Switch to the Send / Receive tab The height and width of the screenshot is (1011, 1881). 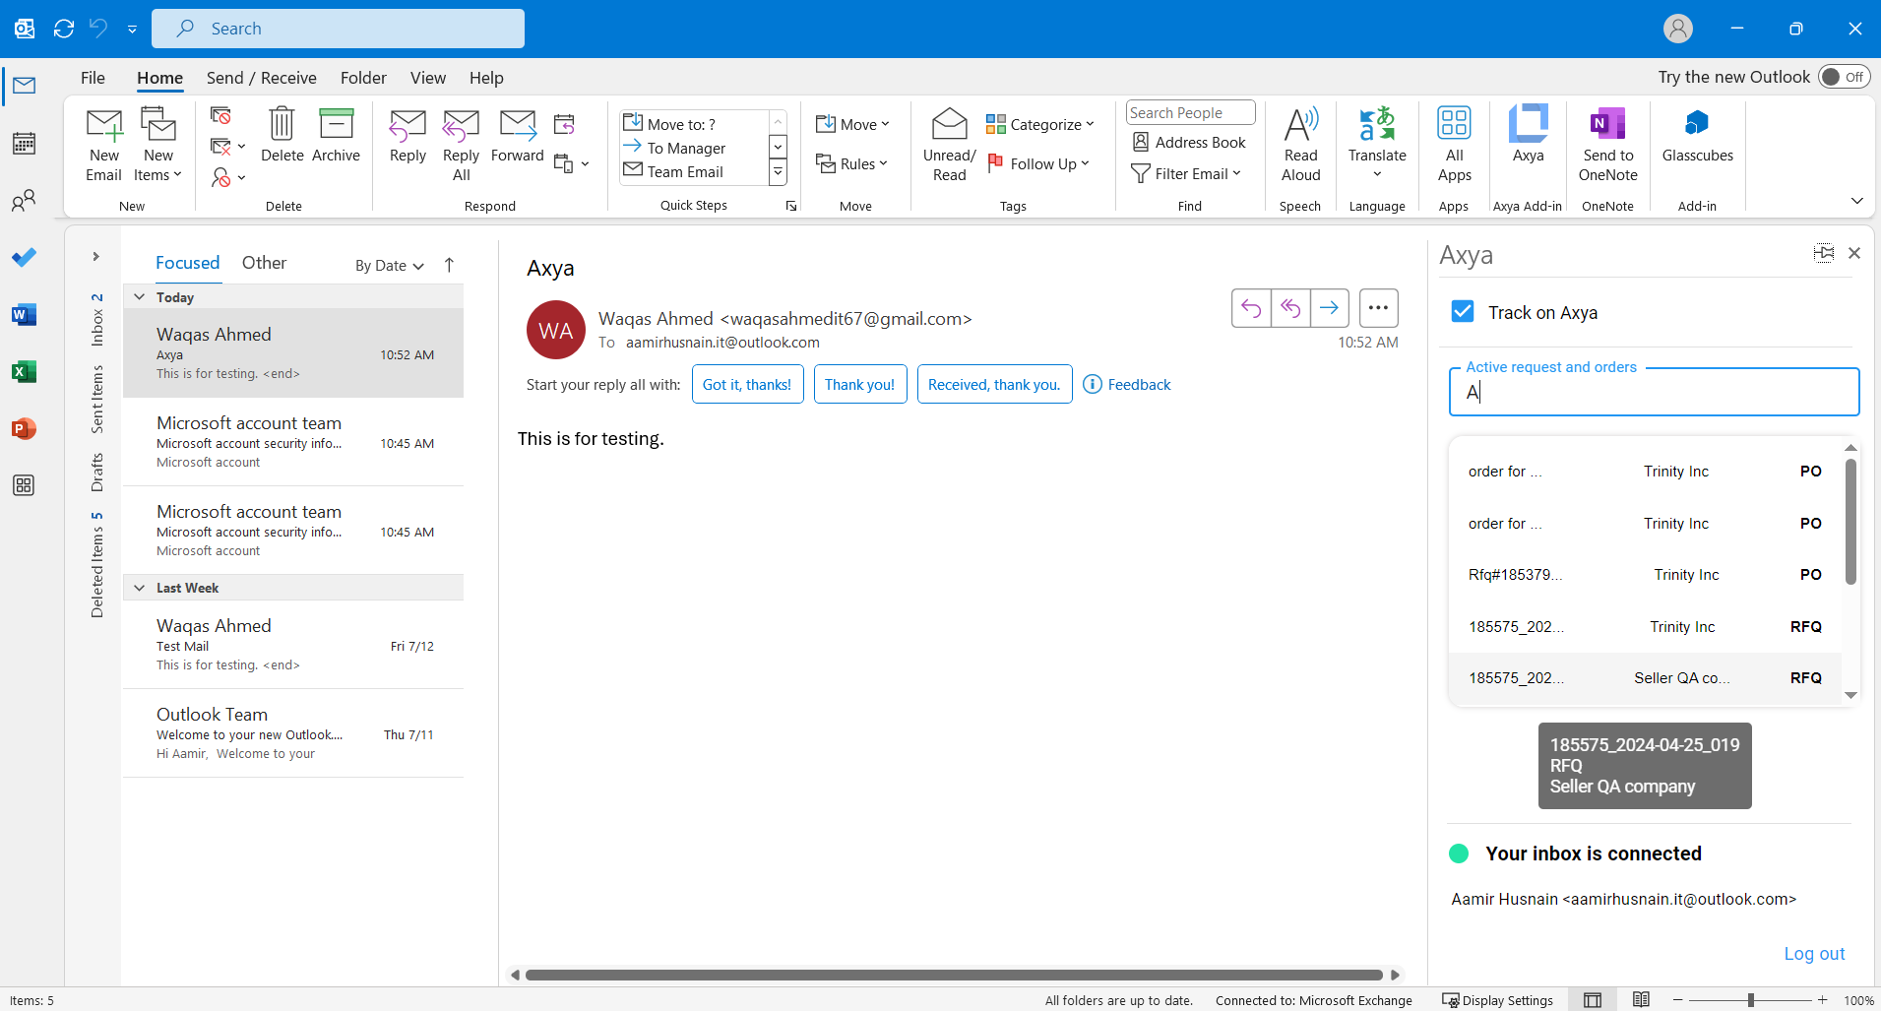point(261,78)
